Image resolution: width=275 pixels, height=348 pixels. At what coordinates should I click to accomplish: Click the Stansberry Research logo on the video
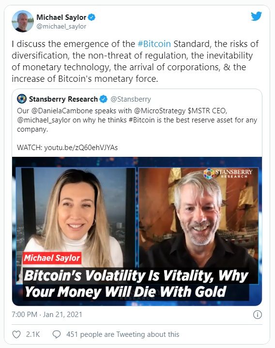[228, 173]
